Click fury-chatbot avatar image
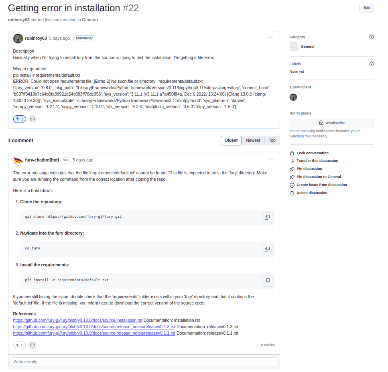 18,160
